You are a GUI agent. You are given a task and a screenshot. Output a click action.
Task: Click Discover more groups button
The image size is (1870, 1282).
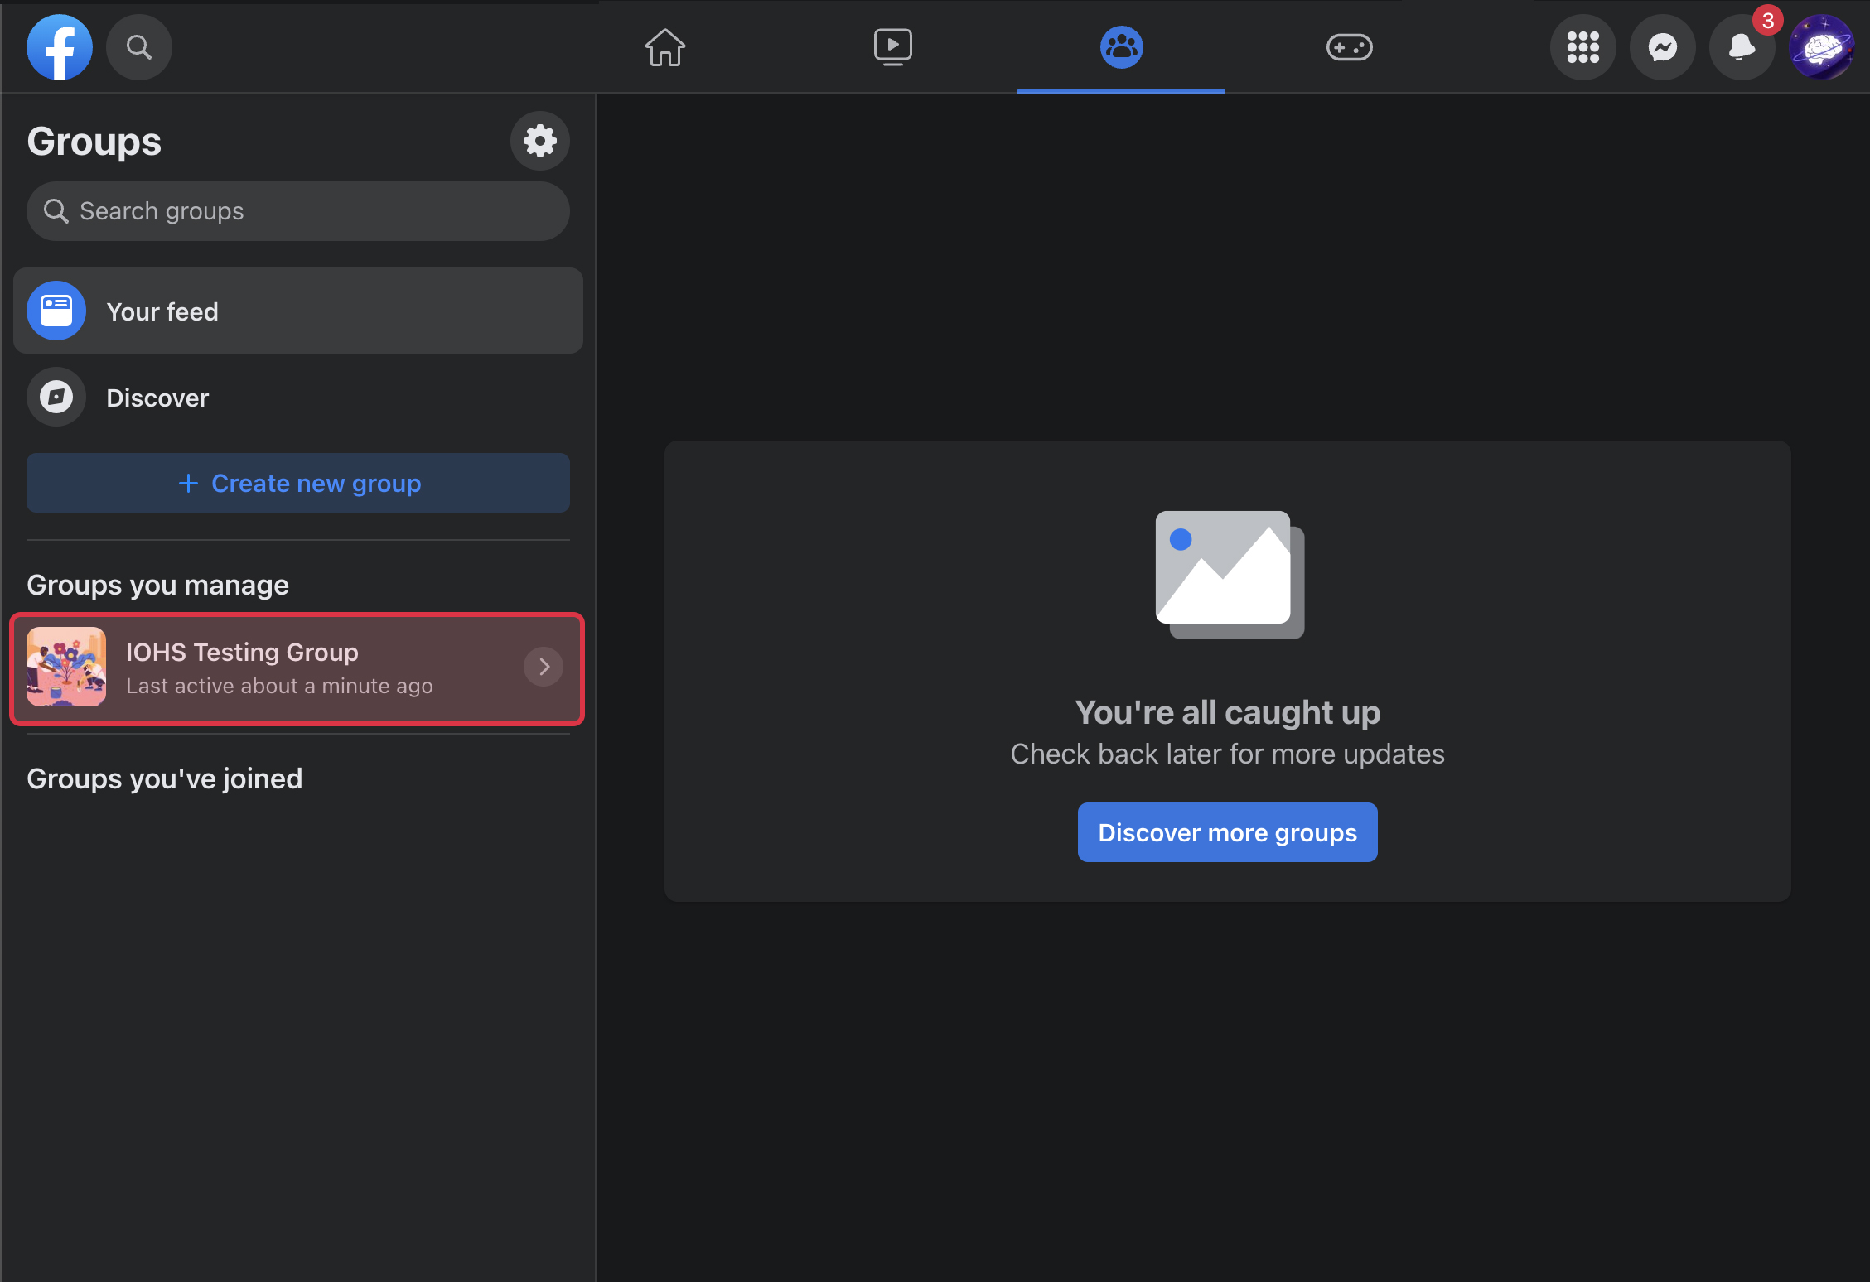point(1227,832)
